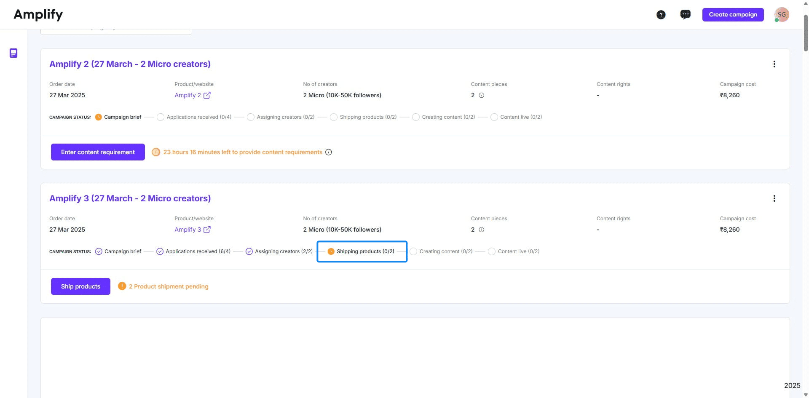Select Amplify 3 Assigning creators status step
This screenshot has width=809, height=398.
point(279,251)
